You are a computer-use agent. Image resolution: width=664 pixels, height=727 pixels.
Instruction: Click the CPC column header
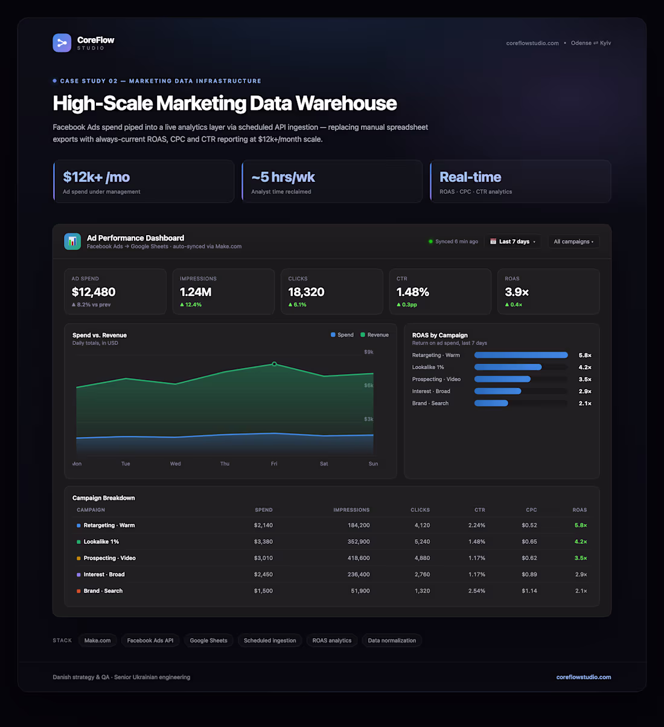coord(531,510)
